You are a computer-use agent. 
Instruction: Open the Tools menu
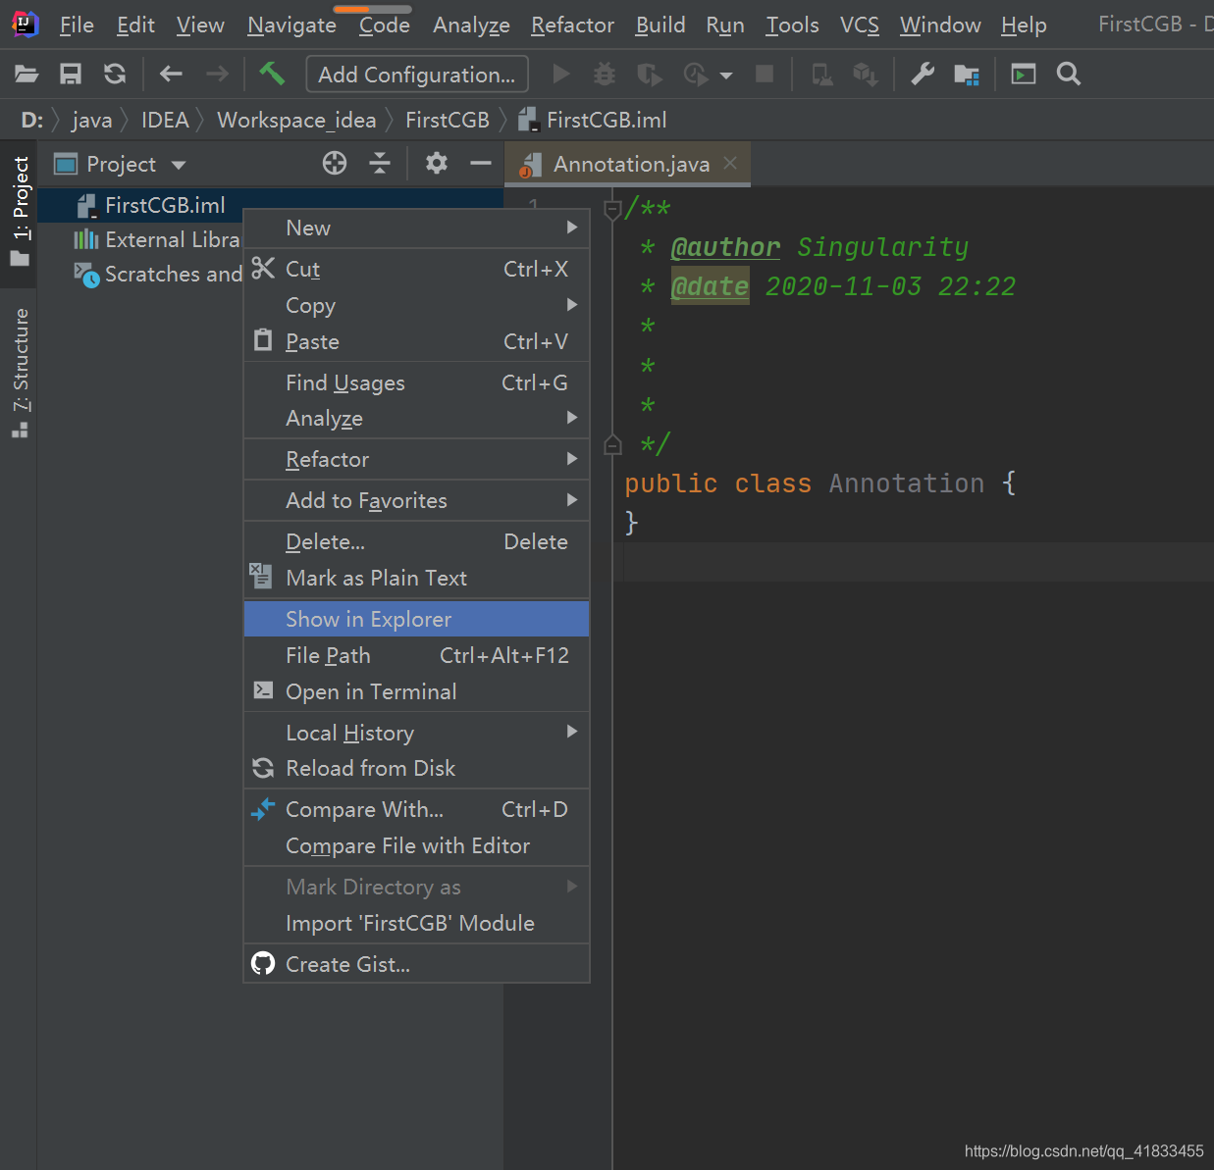click(x=792, y=25)
